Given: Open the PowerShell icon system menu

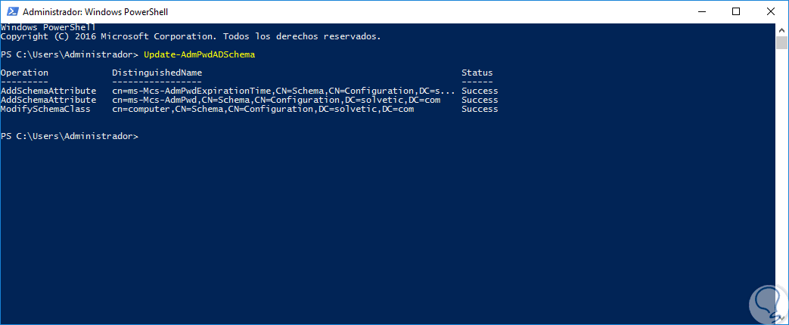Looking at the screenshot, I should click(x=11, y=12).
